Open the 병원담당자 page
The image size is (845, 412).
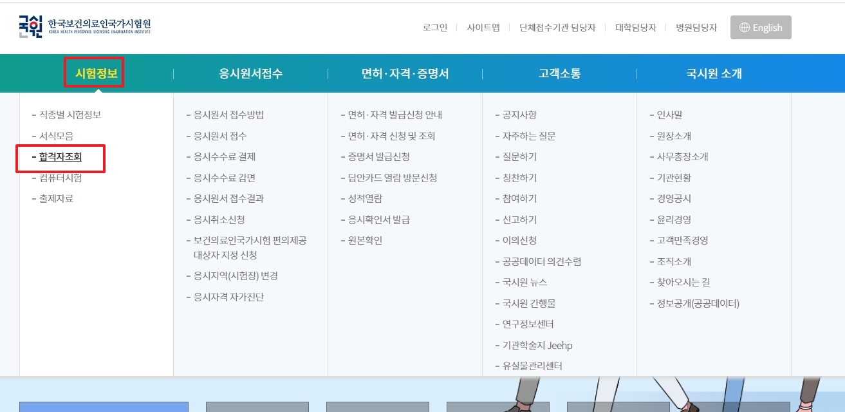(x=695, y=28)
